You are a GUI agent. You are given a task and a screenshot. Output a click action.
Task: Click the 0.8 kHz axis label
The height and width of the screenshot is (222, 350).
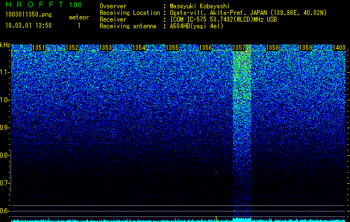4,155
